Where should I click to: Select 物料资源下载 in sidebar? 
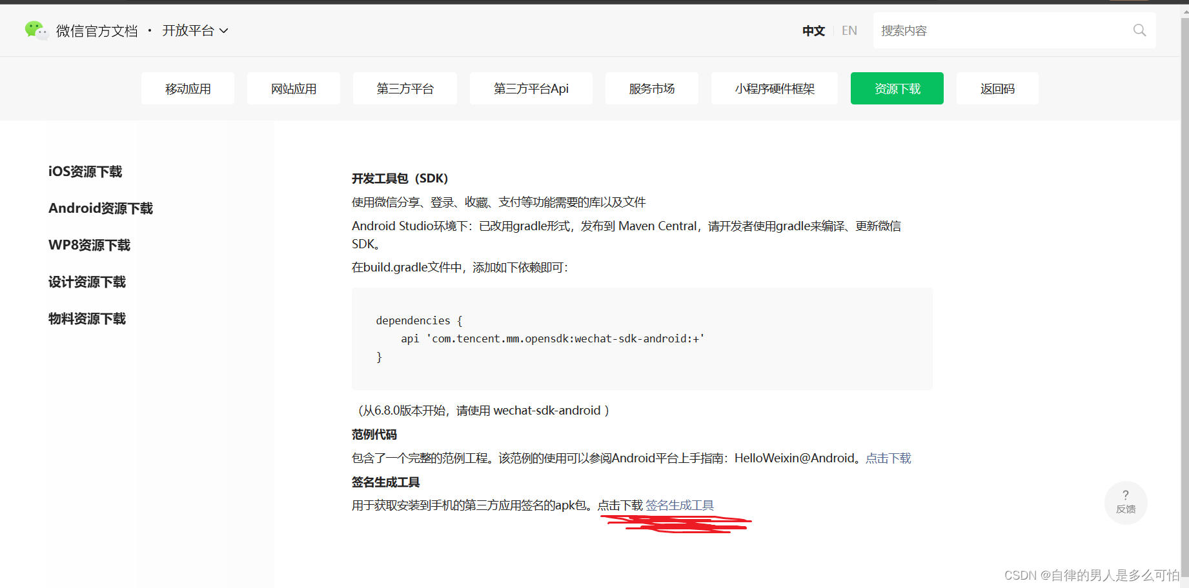pyautogui.click(x=87, y=318)
